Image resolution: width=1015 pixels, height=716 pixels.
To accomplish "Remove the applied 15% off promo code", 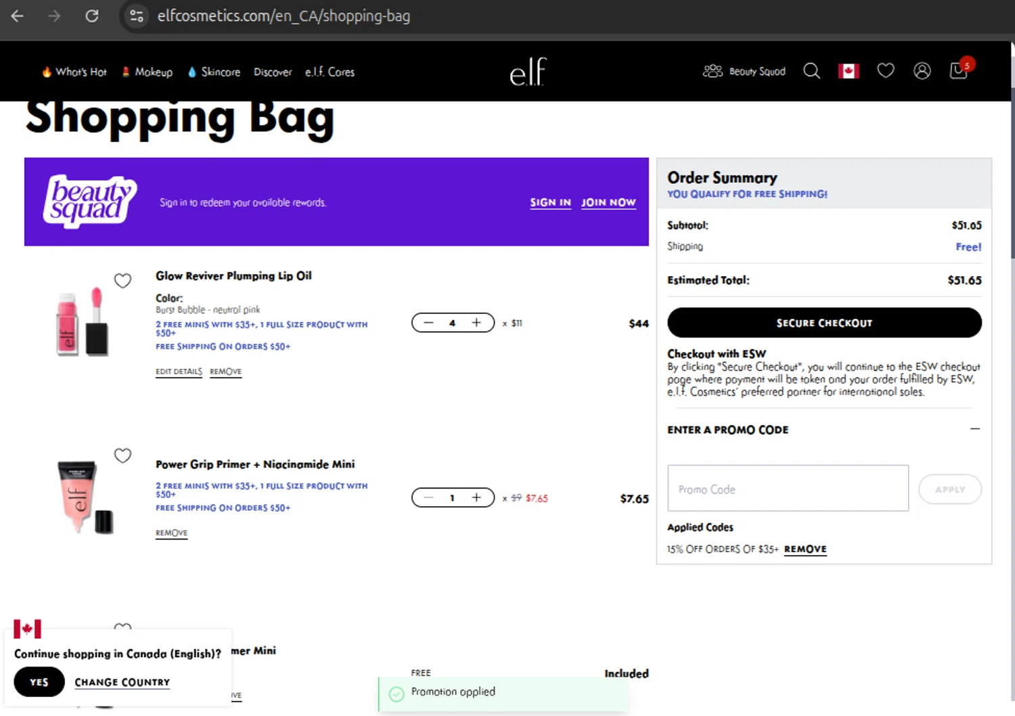I will click(x=805, y=549).
